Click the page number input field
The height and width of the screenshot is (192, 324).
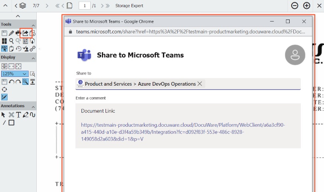tap(84, 6)
